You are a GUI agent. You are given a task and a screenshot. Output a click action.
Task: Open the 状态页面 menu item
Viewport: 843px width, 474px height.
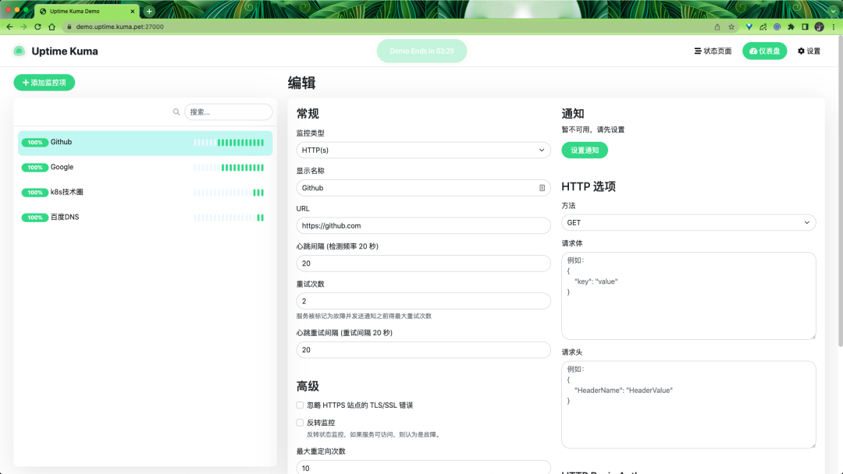point(713,51)
